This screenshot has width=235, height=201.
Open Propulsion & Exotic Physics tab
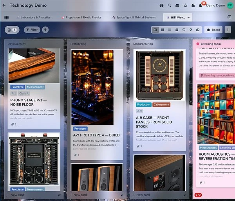82,17
